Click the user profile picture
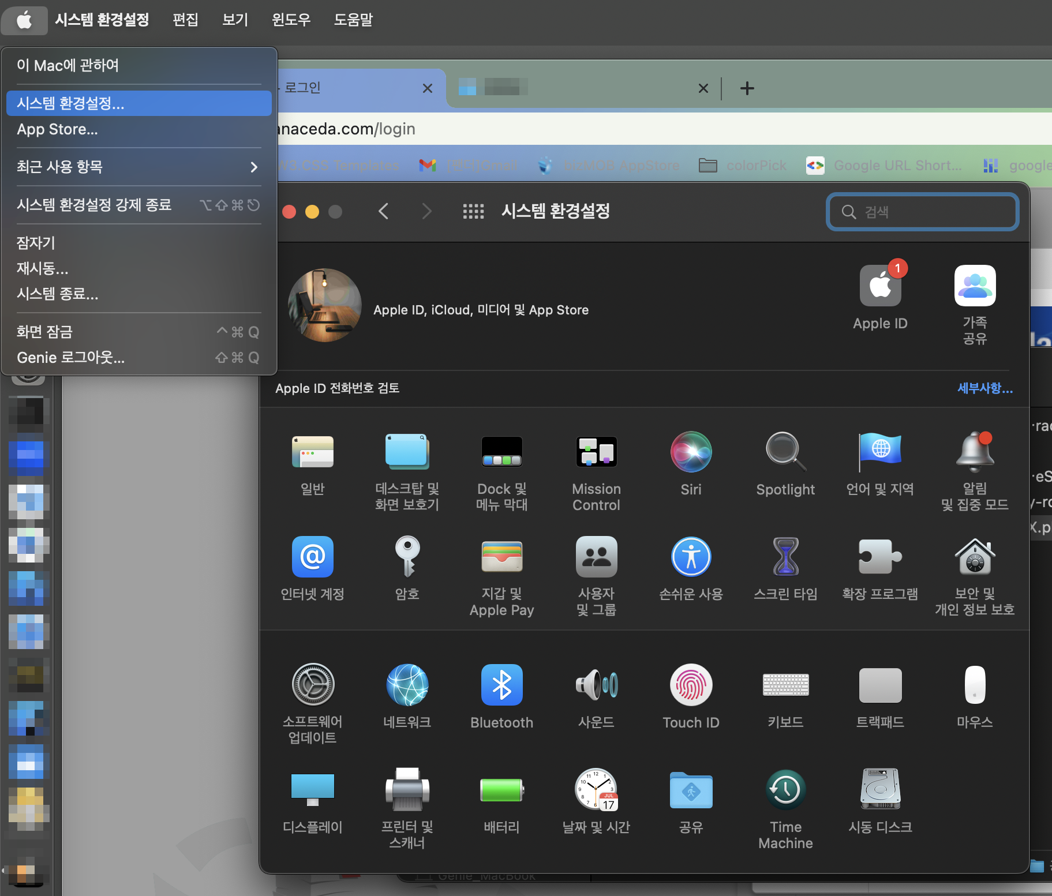The image size is (1052, 896). pyautogui.click(x=324, y=305)
